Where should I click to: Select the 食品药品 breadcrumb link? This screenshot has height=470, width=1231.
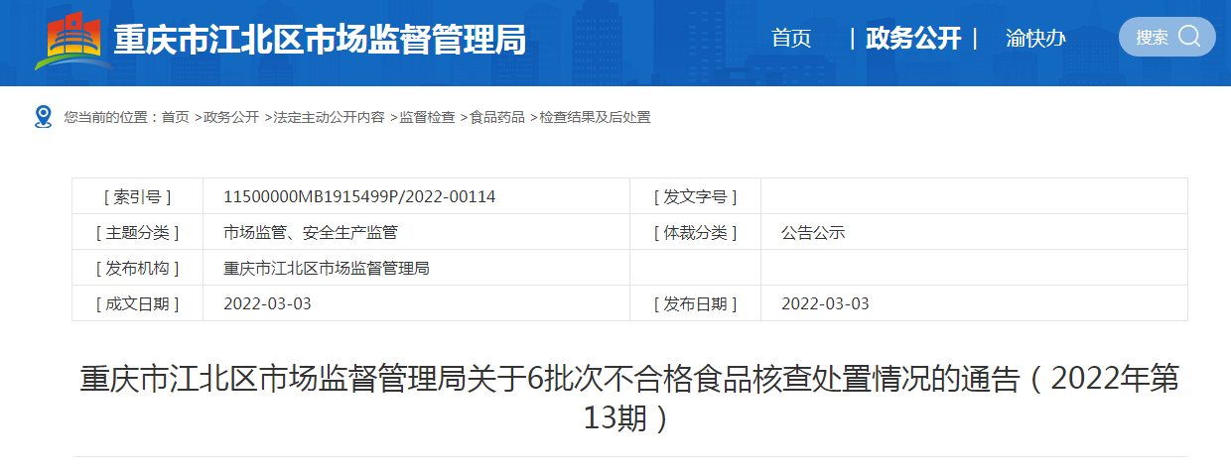tap(496, 117)
